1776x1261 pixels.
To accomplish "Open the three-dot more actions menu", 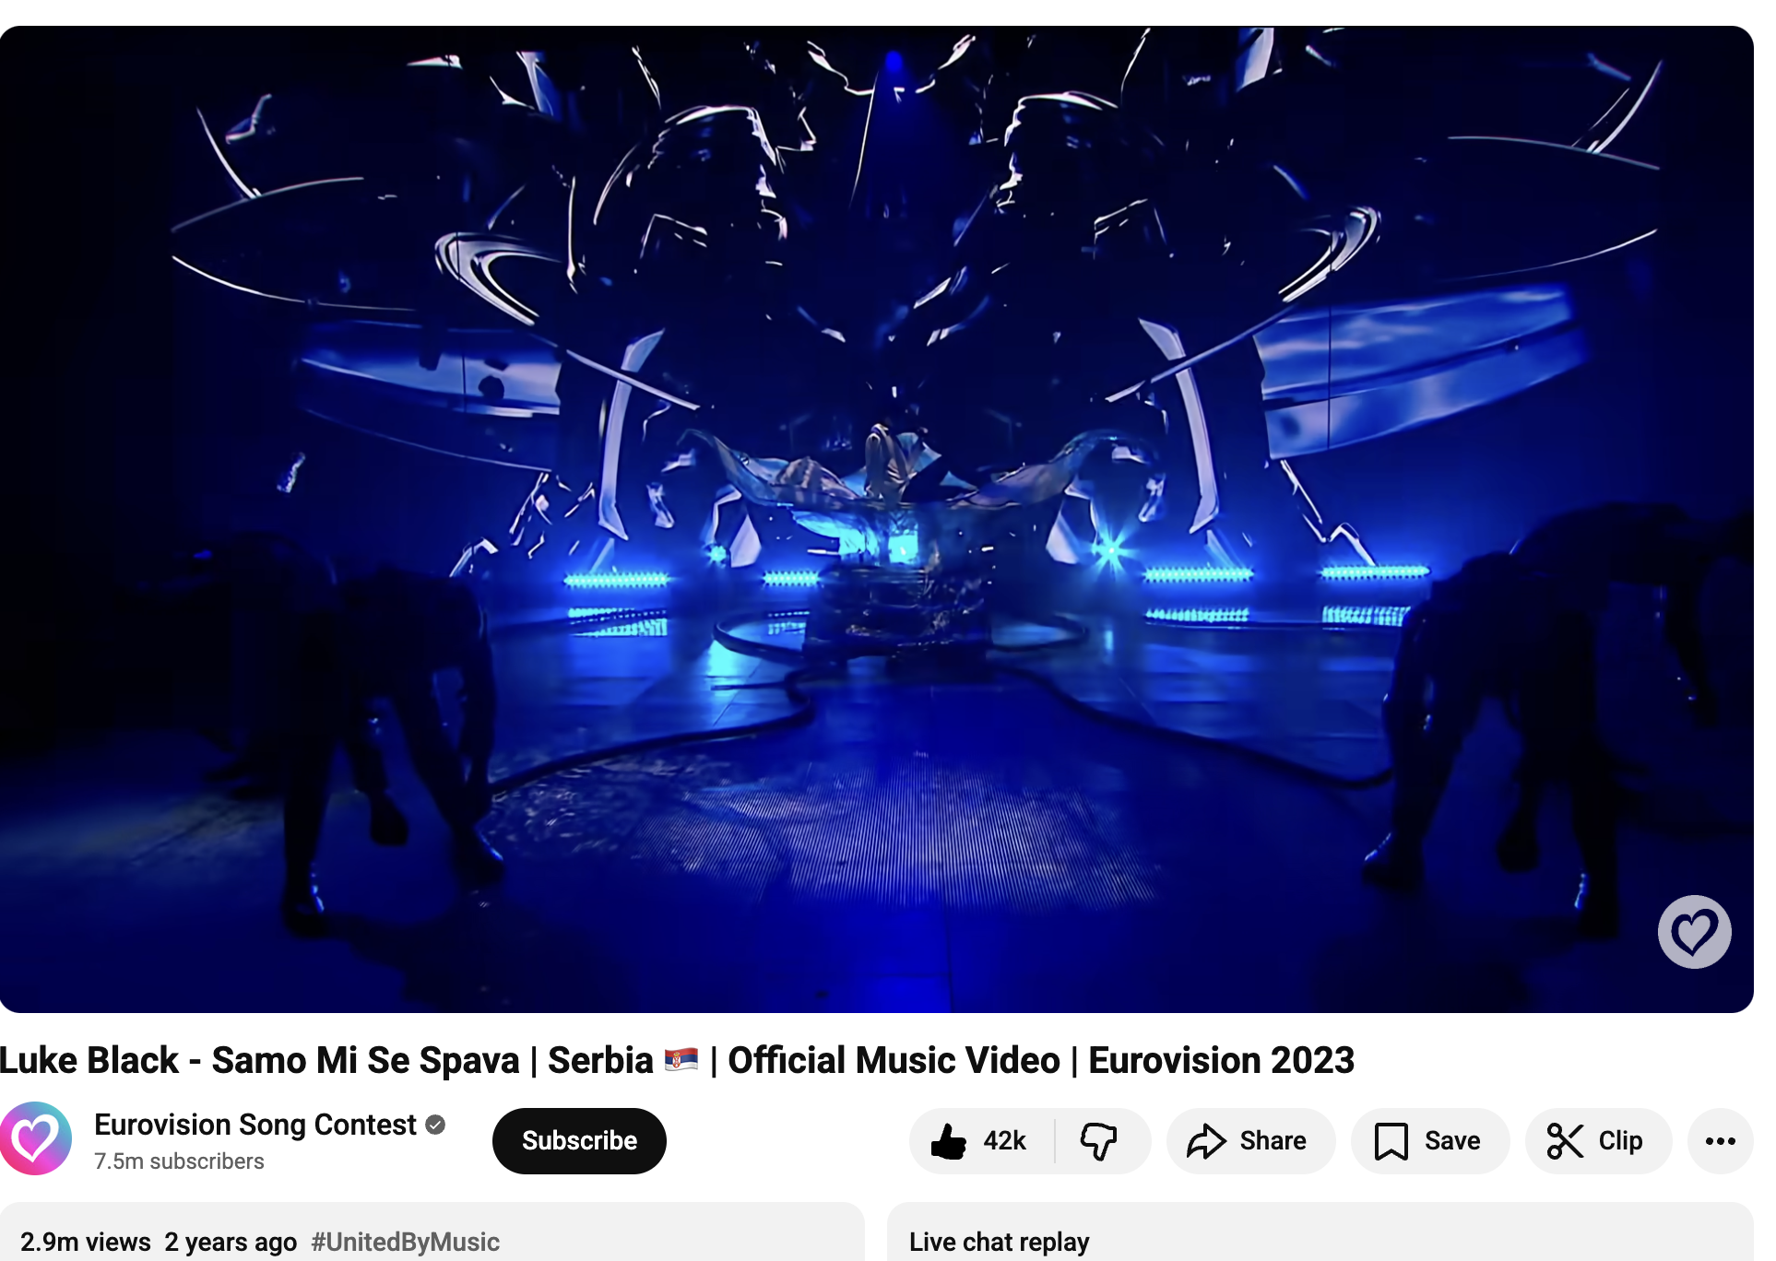I will (x=1721, y=1141).
